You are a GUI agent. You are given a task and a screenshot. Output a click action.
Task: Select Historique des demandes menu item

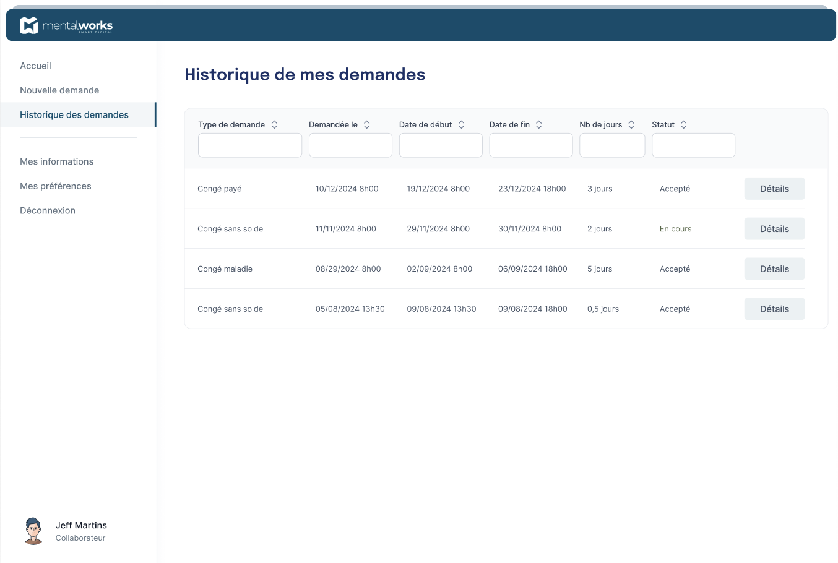click(74, 115)
